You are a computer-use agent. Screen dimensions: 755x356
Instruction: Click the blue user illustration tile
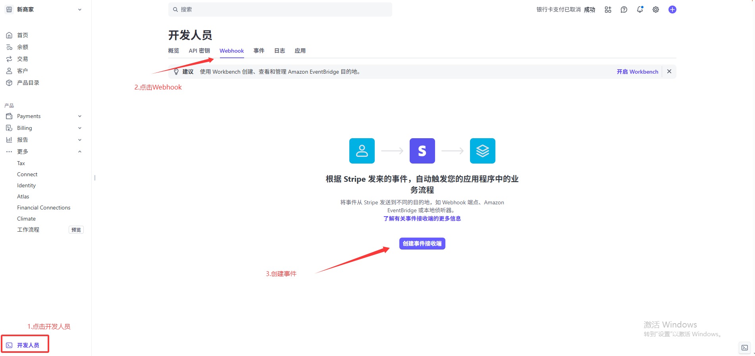(x=362, y=151)
